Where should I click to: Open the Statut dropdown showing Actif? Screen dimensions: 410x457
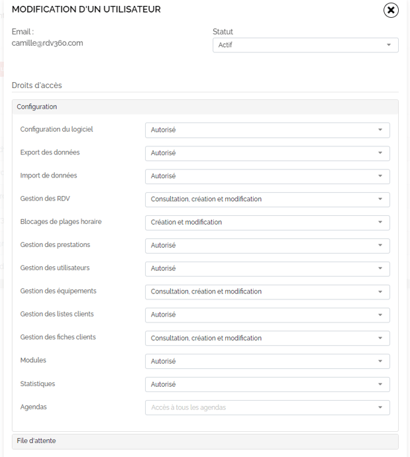(305, 45)
